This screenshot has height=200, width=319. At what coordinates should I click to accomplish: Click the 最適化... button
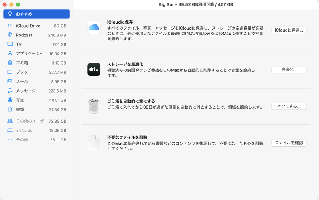[289, 69]
